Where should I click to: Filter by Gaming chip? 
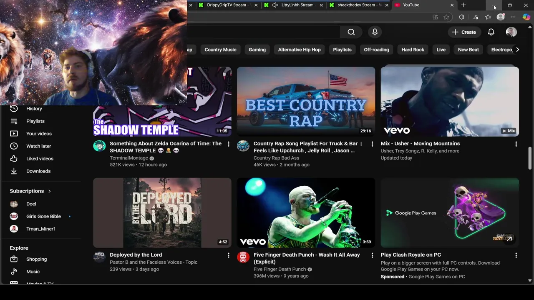point(257,50)
